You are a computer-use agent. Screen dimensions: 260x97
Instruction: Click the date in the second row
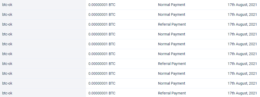coord(242,14)
